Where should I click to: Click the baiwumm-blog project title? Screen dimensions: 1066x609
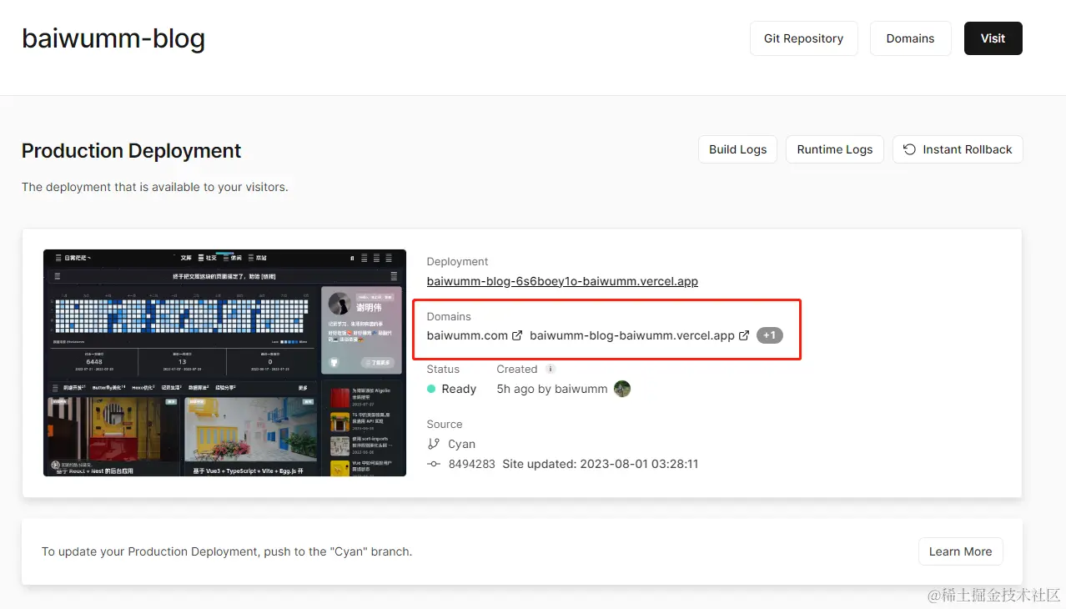click(x=113, y=38)
